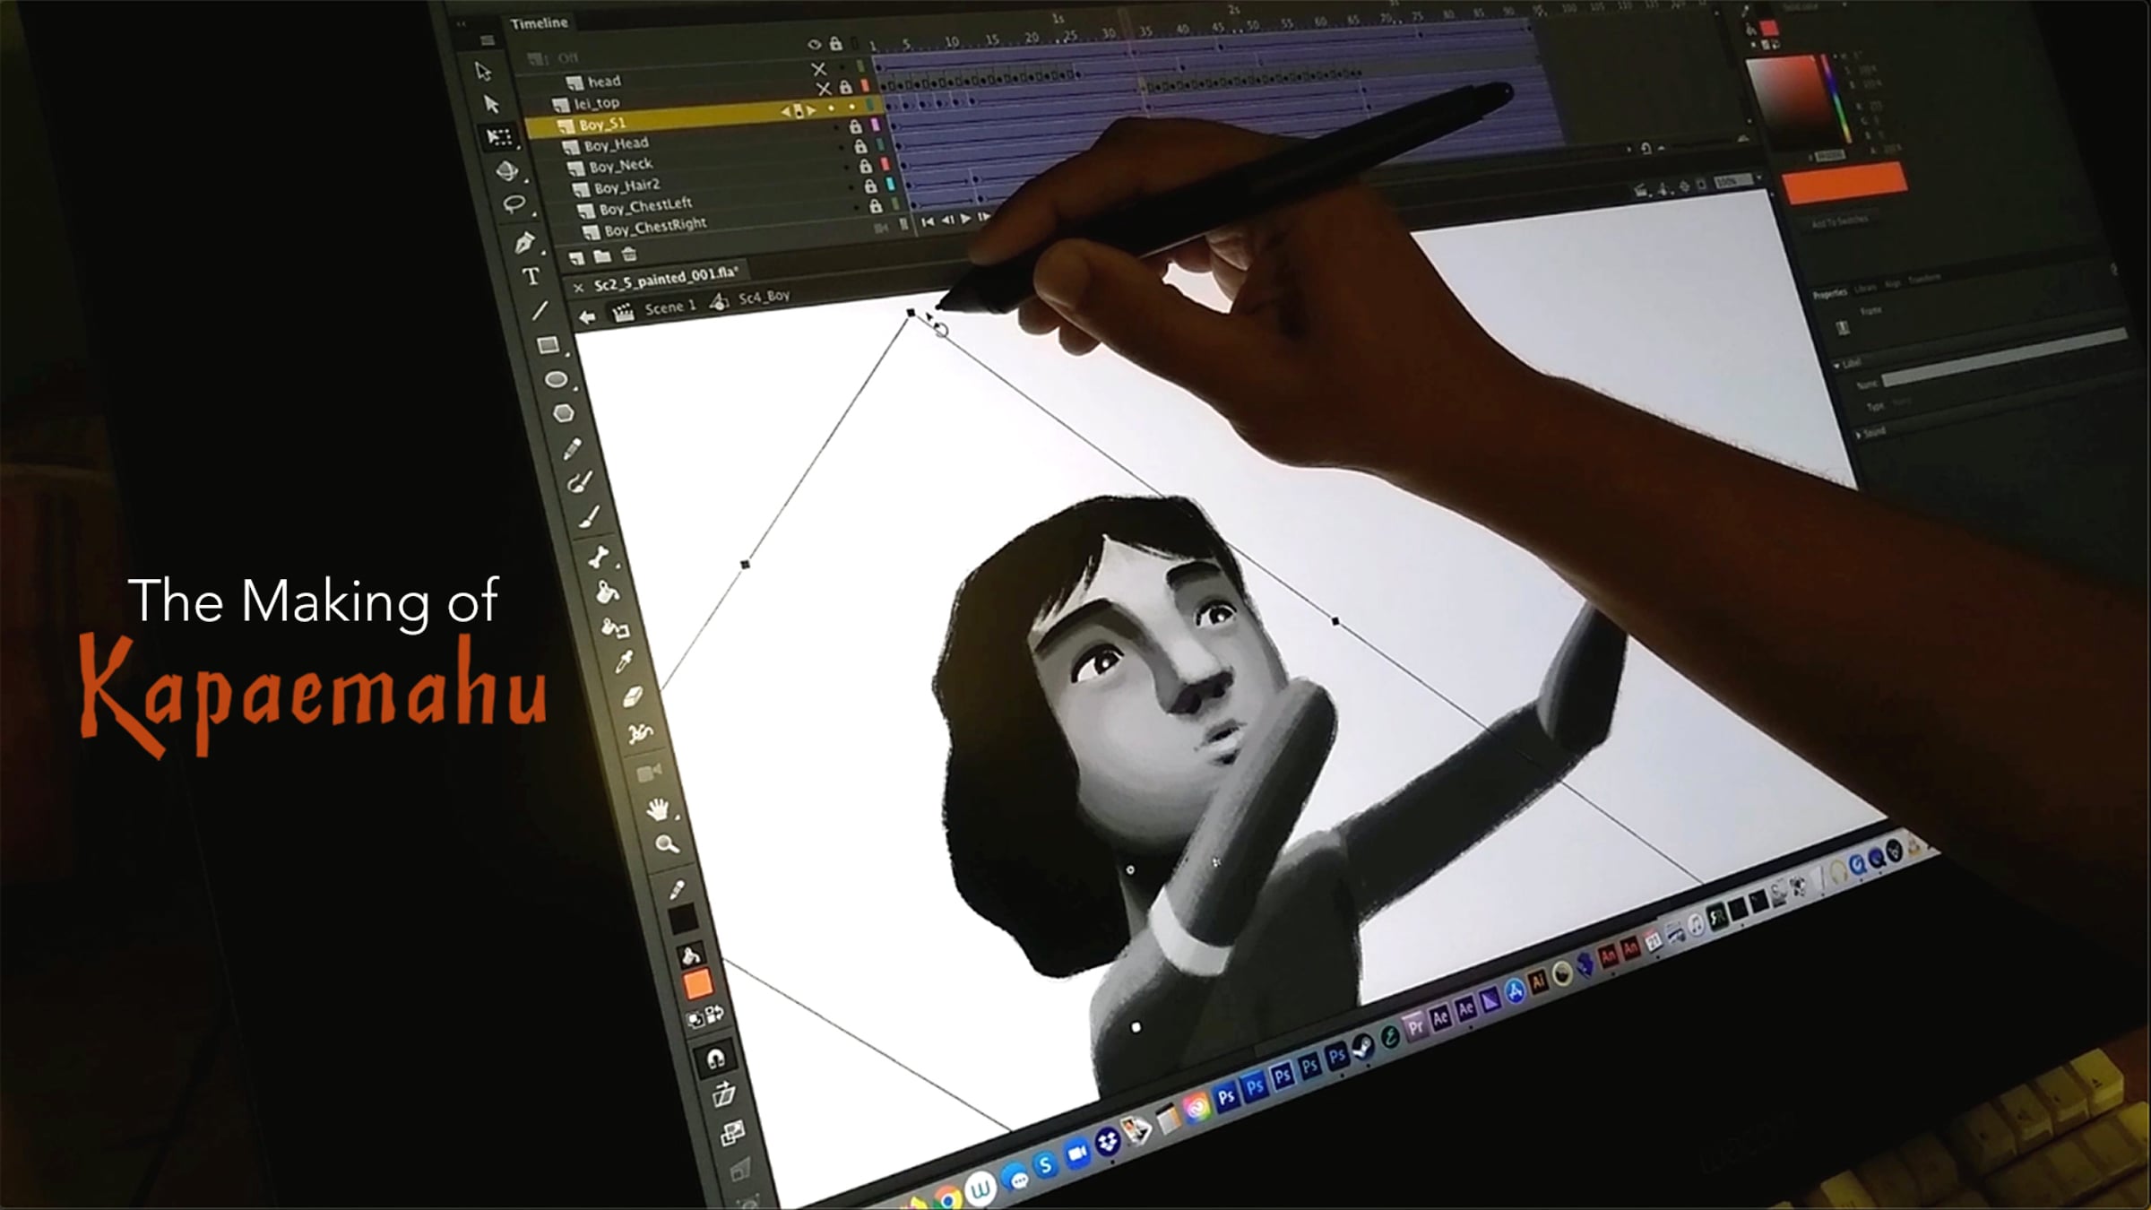Viewport: 2151px width, 1210px height.
Task: Go to Scene 1 in the breadcrumb
Action: 669,307
